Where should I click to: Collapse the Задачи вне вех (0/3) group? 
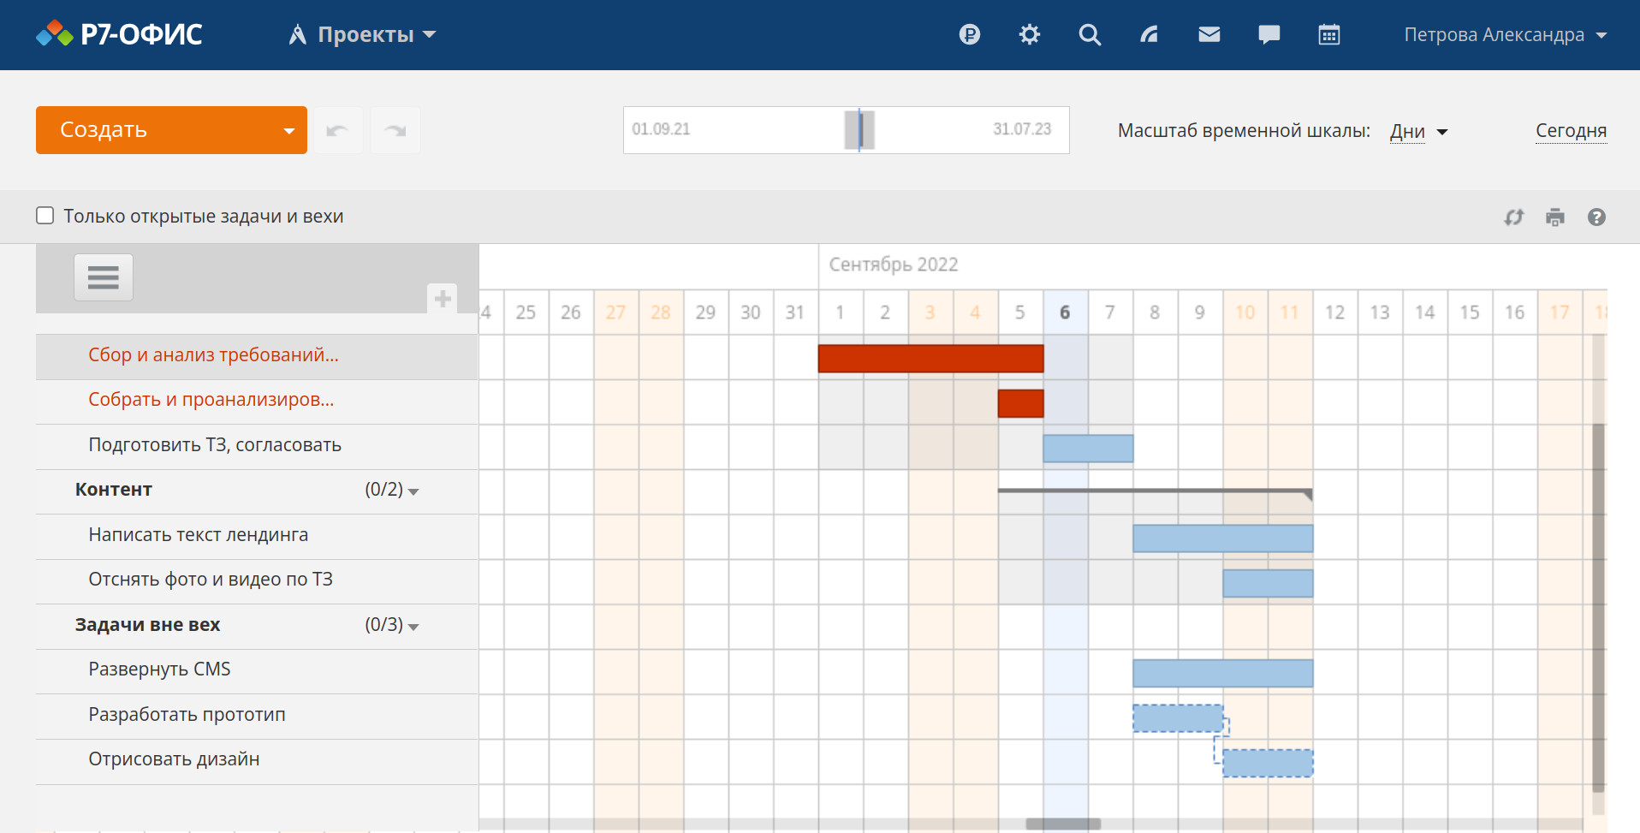pos(413,627)
